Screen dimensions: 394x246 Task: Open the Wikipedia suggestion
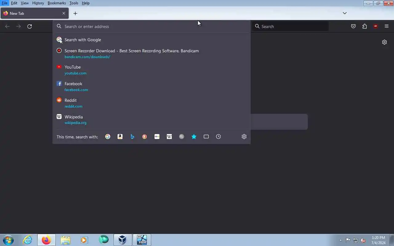click(151, 120)
